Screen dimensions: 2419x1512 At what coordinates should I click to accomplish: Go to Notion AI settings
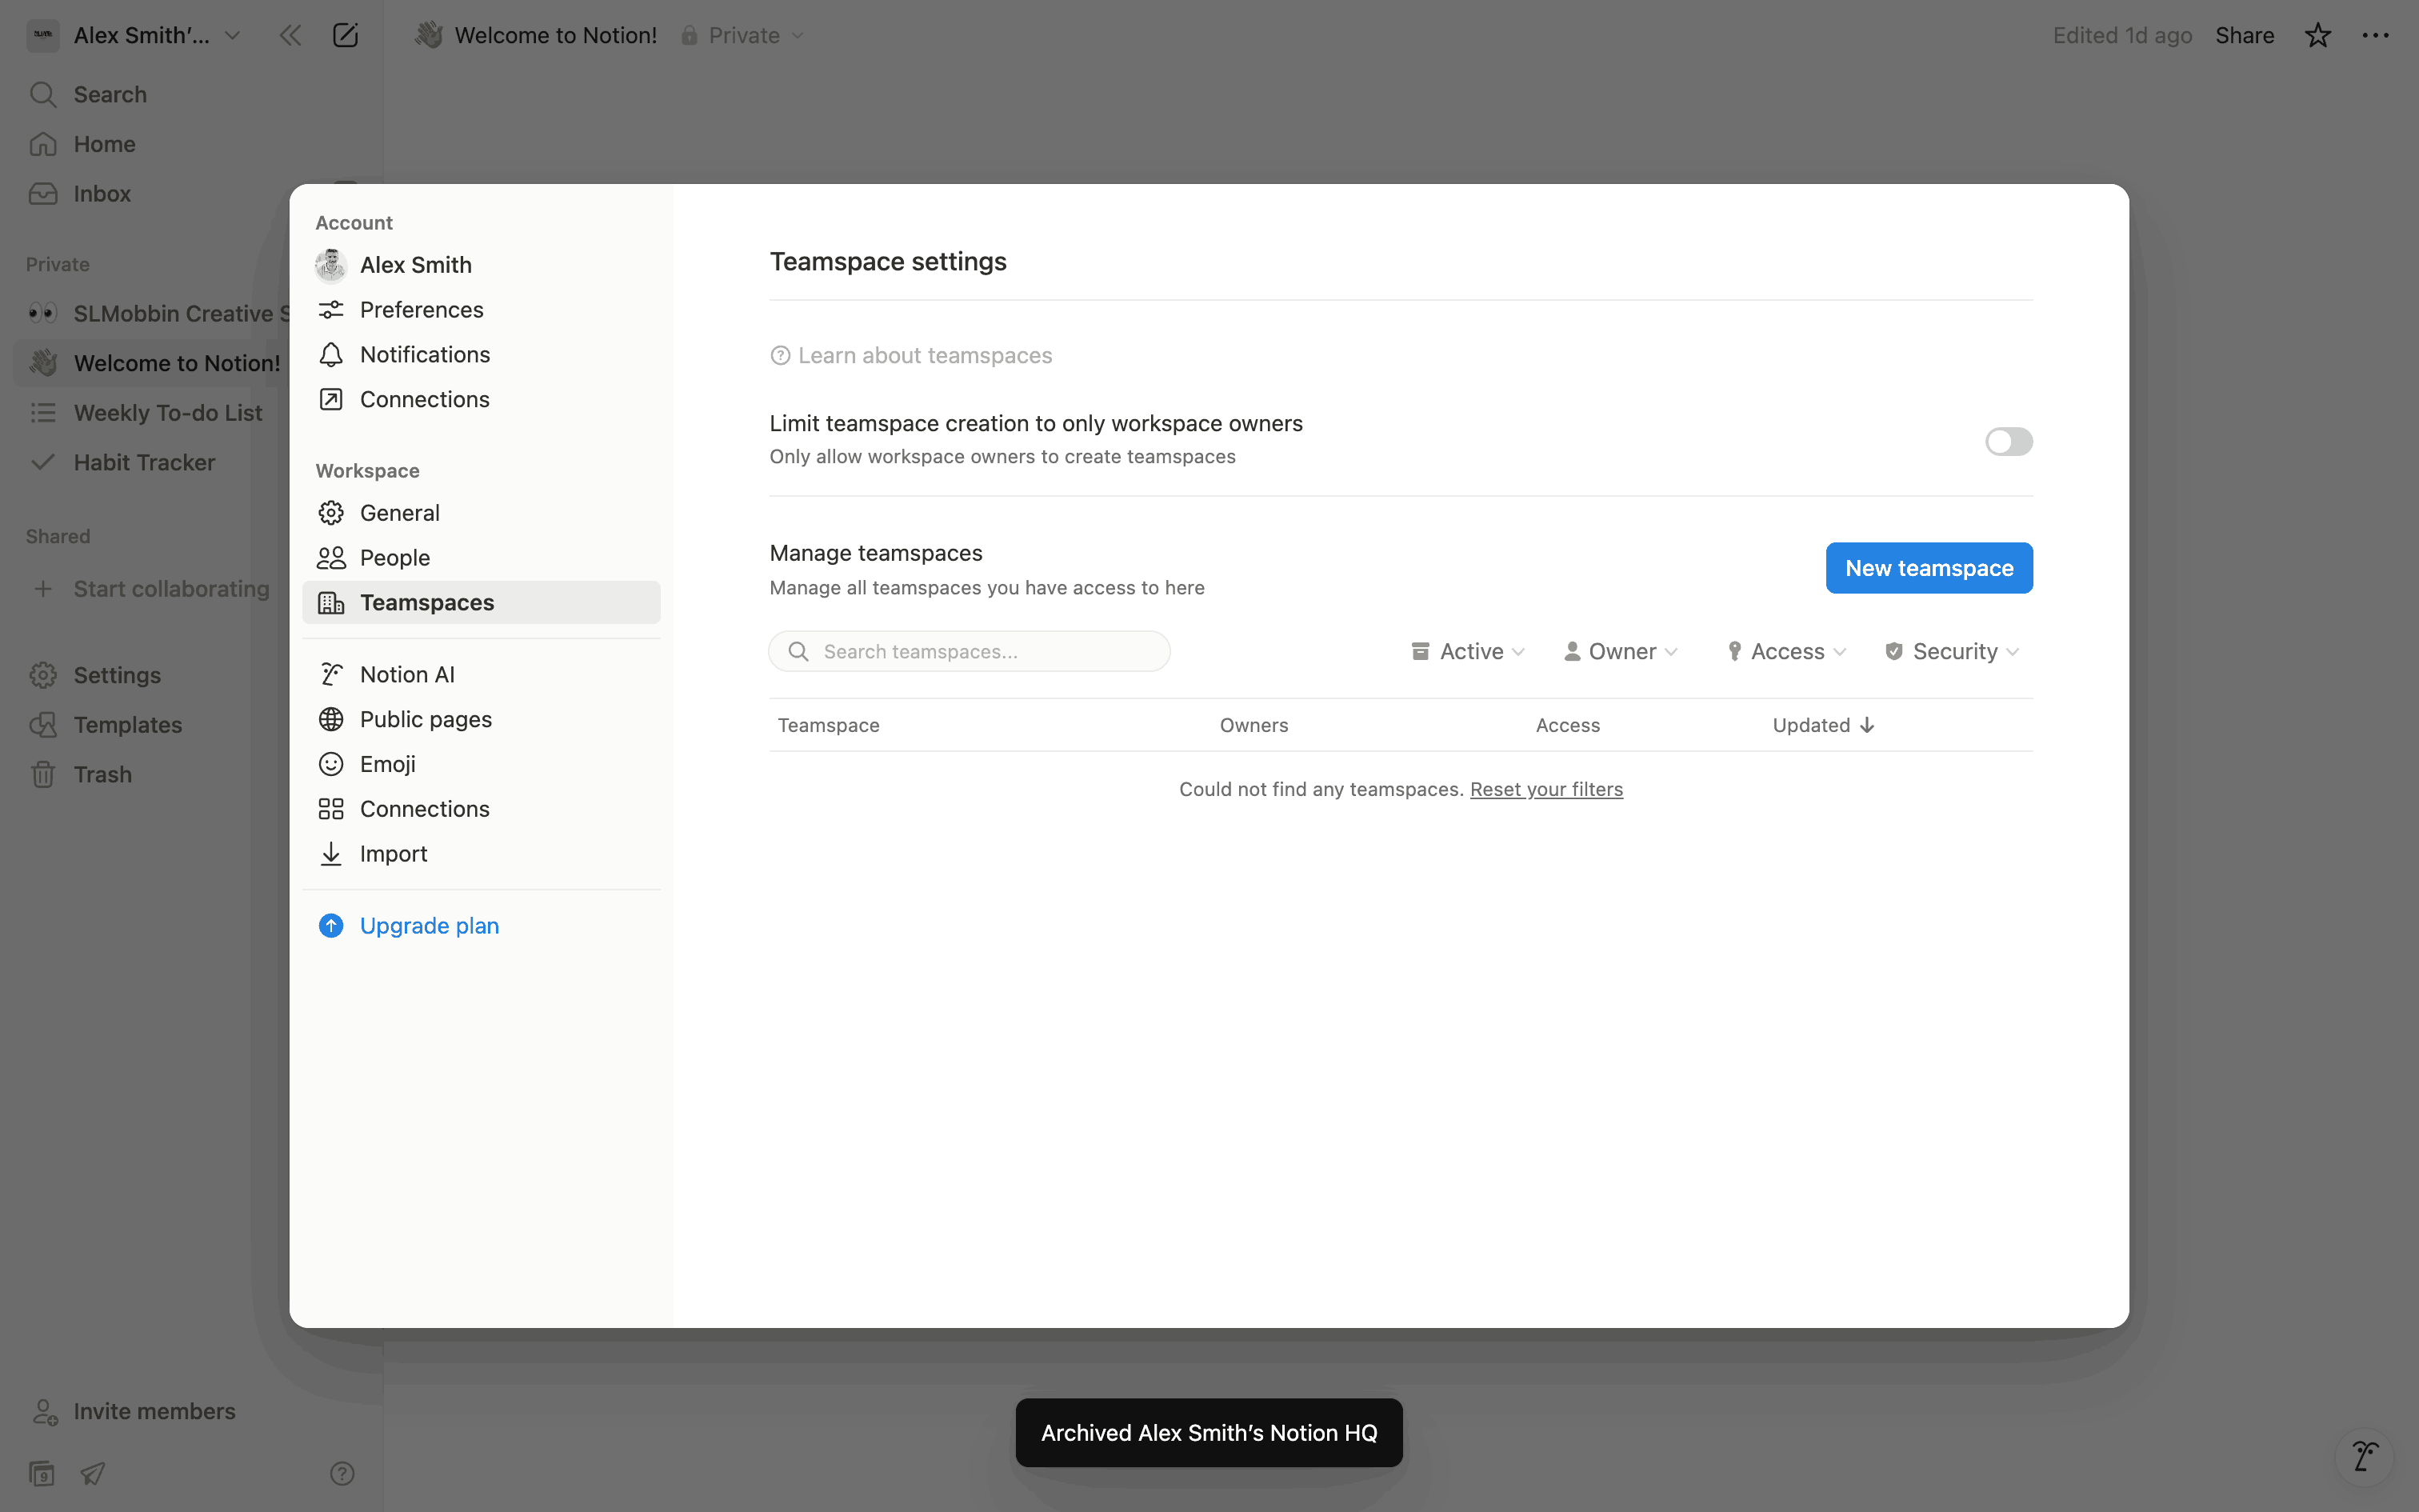point(407,675)
